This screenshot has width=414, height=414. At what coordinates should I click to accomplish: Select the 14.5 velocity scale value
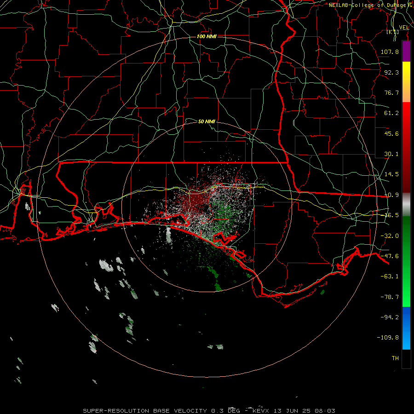391,174
